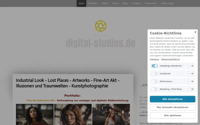Viewport: 200px width, 125px height.
Task: Enable the Funktionell cookies switch
Action: (x=154, y=74)
